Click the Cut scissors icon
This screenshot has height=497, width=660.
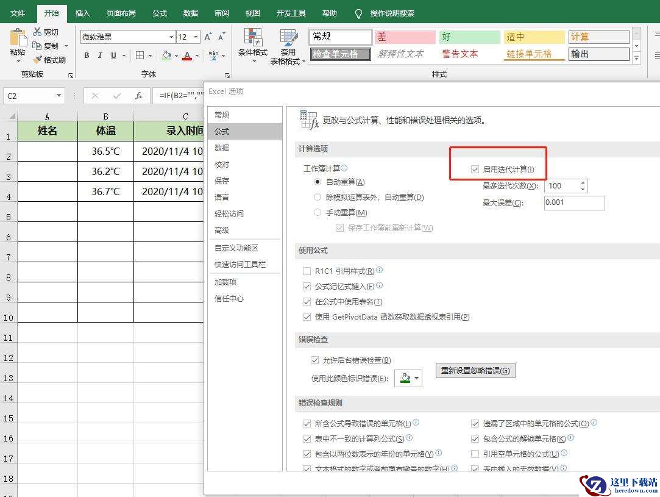[x=37, y=32]
